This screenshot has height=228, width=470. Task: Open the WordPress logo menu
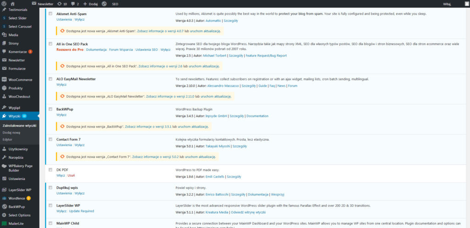(4, 4)
